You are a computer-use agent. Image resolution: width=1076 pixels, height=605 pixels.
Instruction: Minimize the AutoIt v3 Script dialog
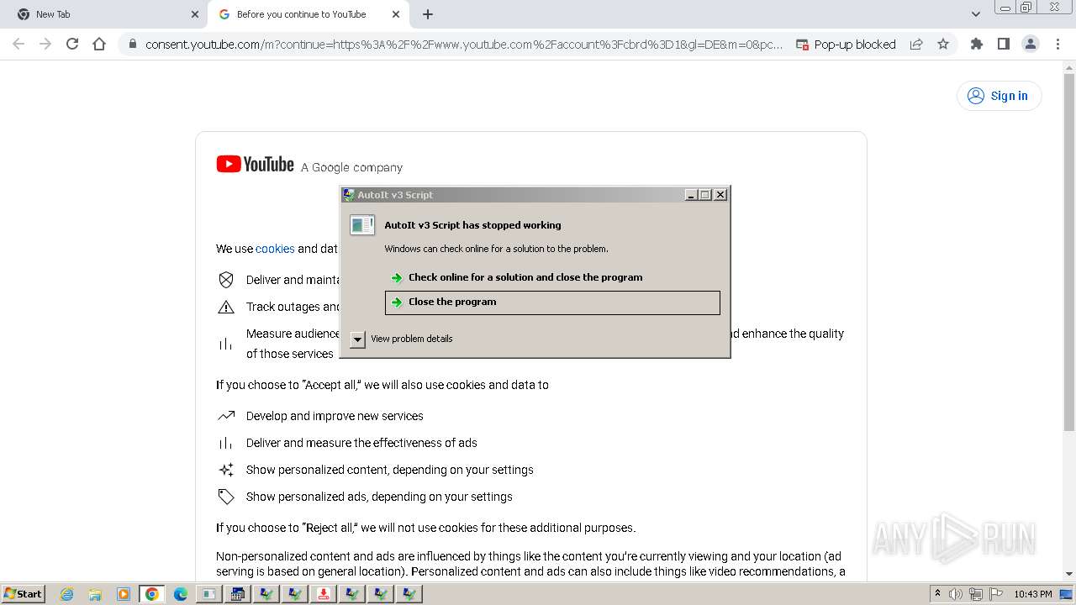point(691,195)
